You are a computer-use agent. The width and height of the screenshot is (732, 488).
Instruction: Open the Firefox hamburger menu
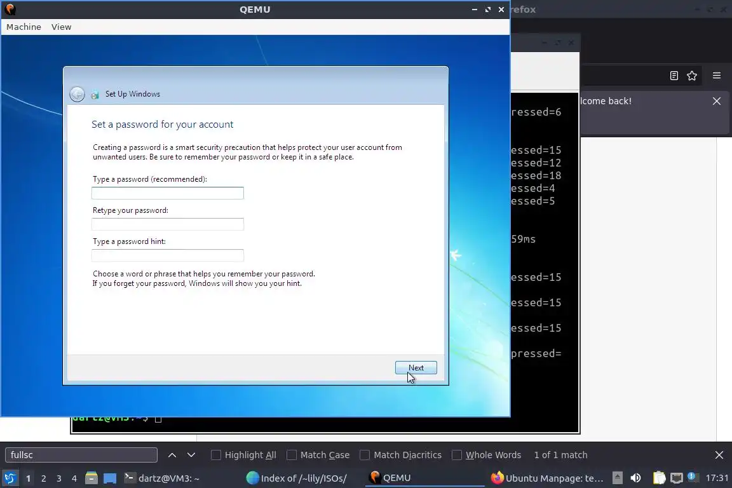717,76
